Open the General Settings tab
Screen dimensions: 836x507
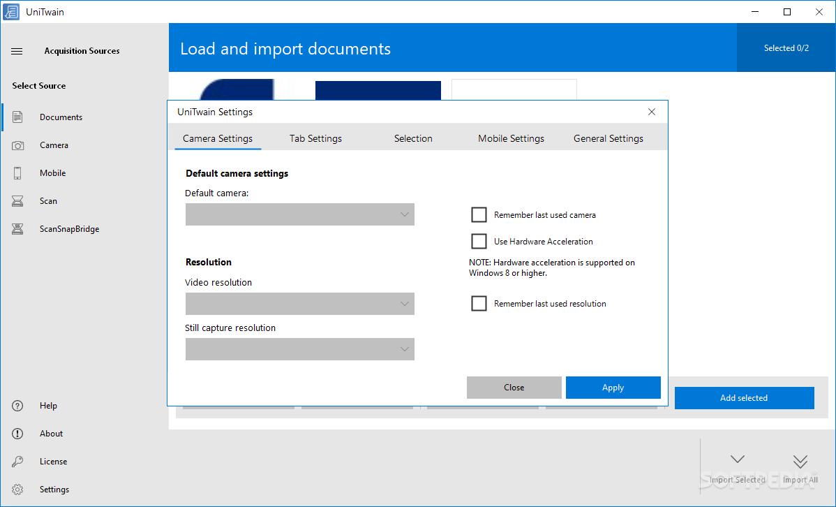point(609,138)
